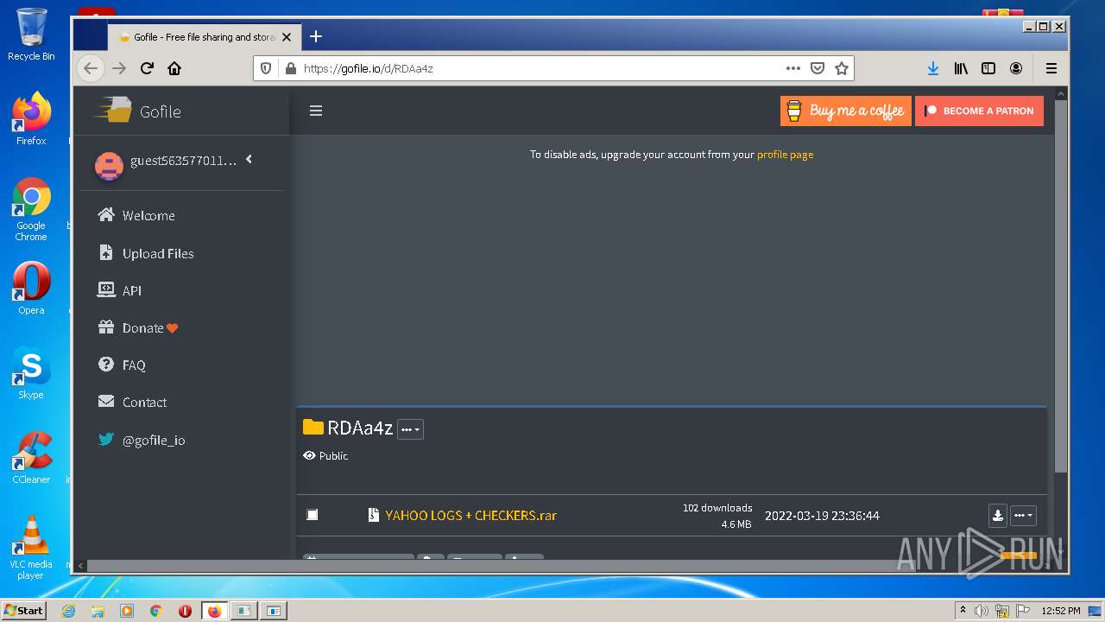1105x622 pixels.
Task: Launch Opera from taskbar
Action: (x=185, y=611)
